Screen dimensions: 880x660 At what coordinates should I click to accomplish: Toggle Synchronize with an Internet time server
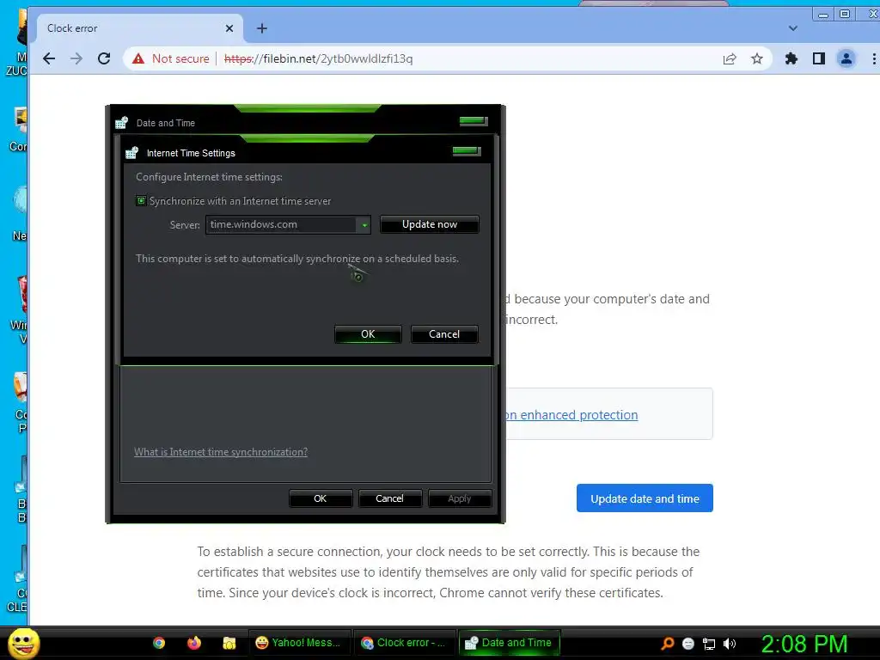tap(142, 201)
